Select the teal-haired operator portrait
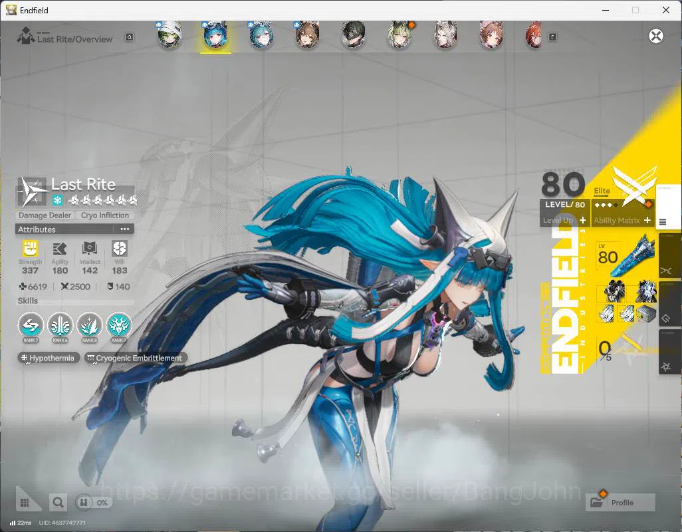The height and width of the screenshot is (532, 682). [261, 35]
